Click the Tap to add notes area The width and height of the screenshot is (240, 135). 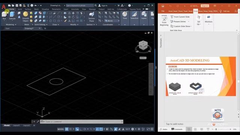pyautogui.click(x=174, y=124)
